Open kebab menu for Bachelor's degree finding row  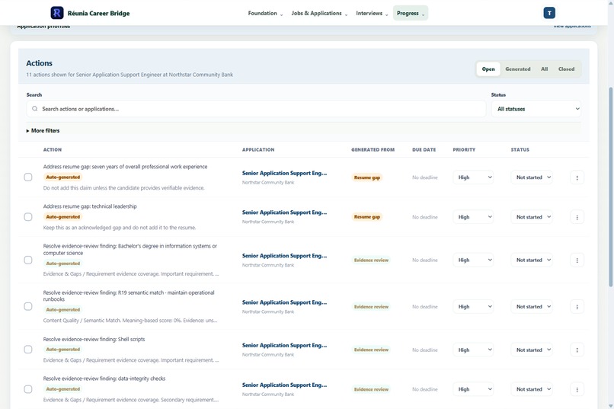[x=577, y=260]
